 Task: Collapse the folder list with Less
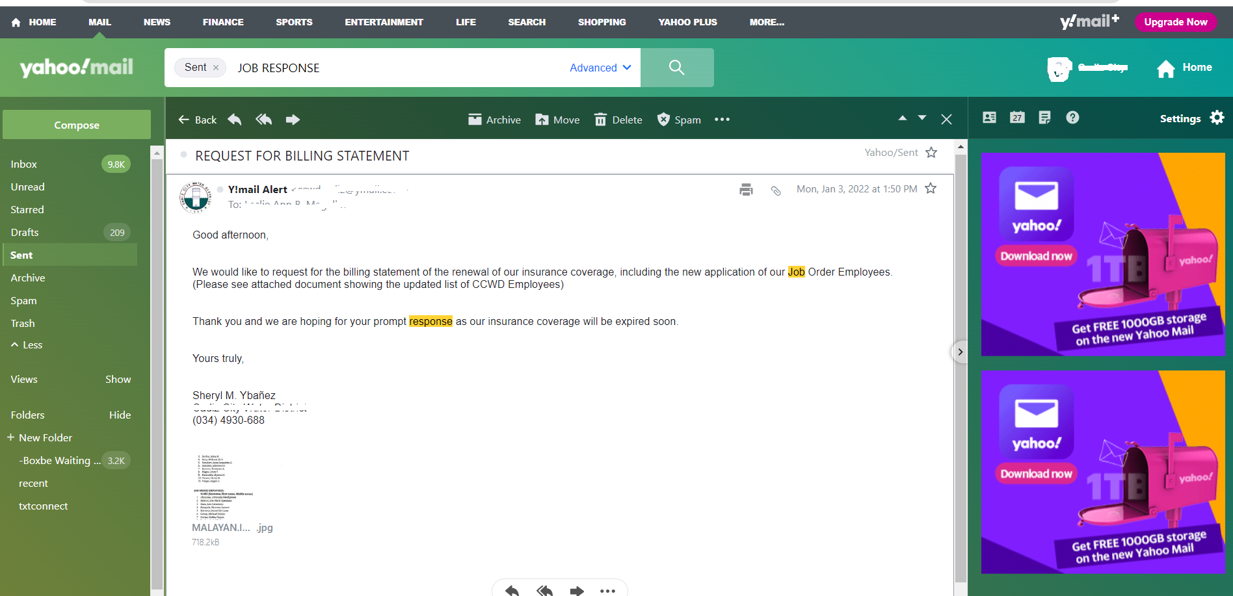(x=27, y=345)
